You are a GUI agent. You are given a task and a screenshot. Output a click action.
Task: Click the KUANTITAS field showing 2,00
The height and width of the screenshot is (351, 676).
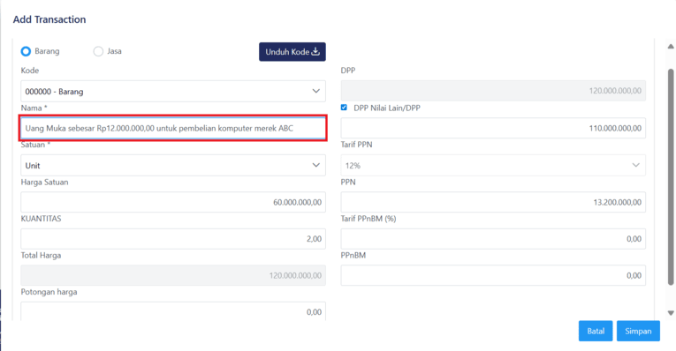coord(173,239)
